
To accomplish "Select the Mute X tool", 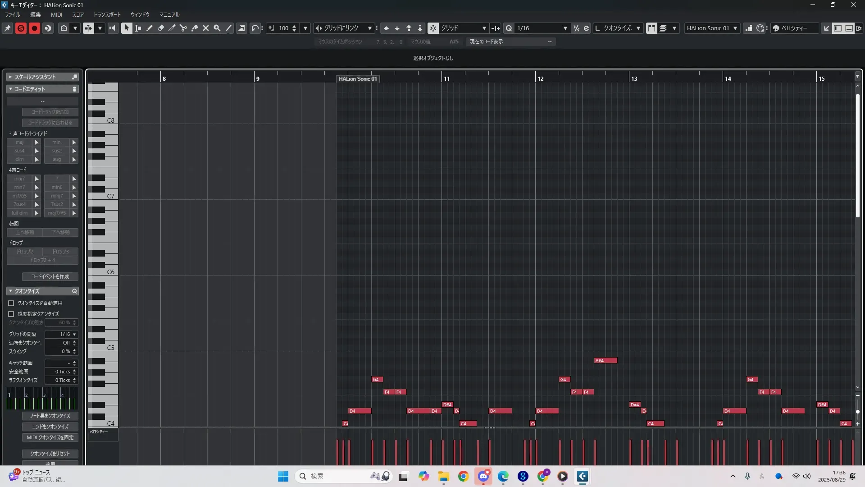I will [x=206, y=28].
